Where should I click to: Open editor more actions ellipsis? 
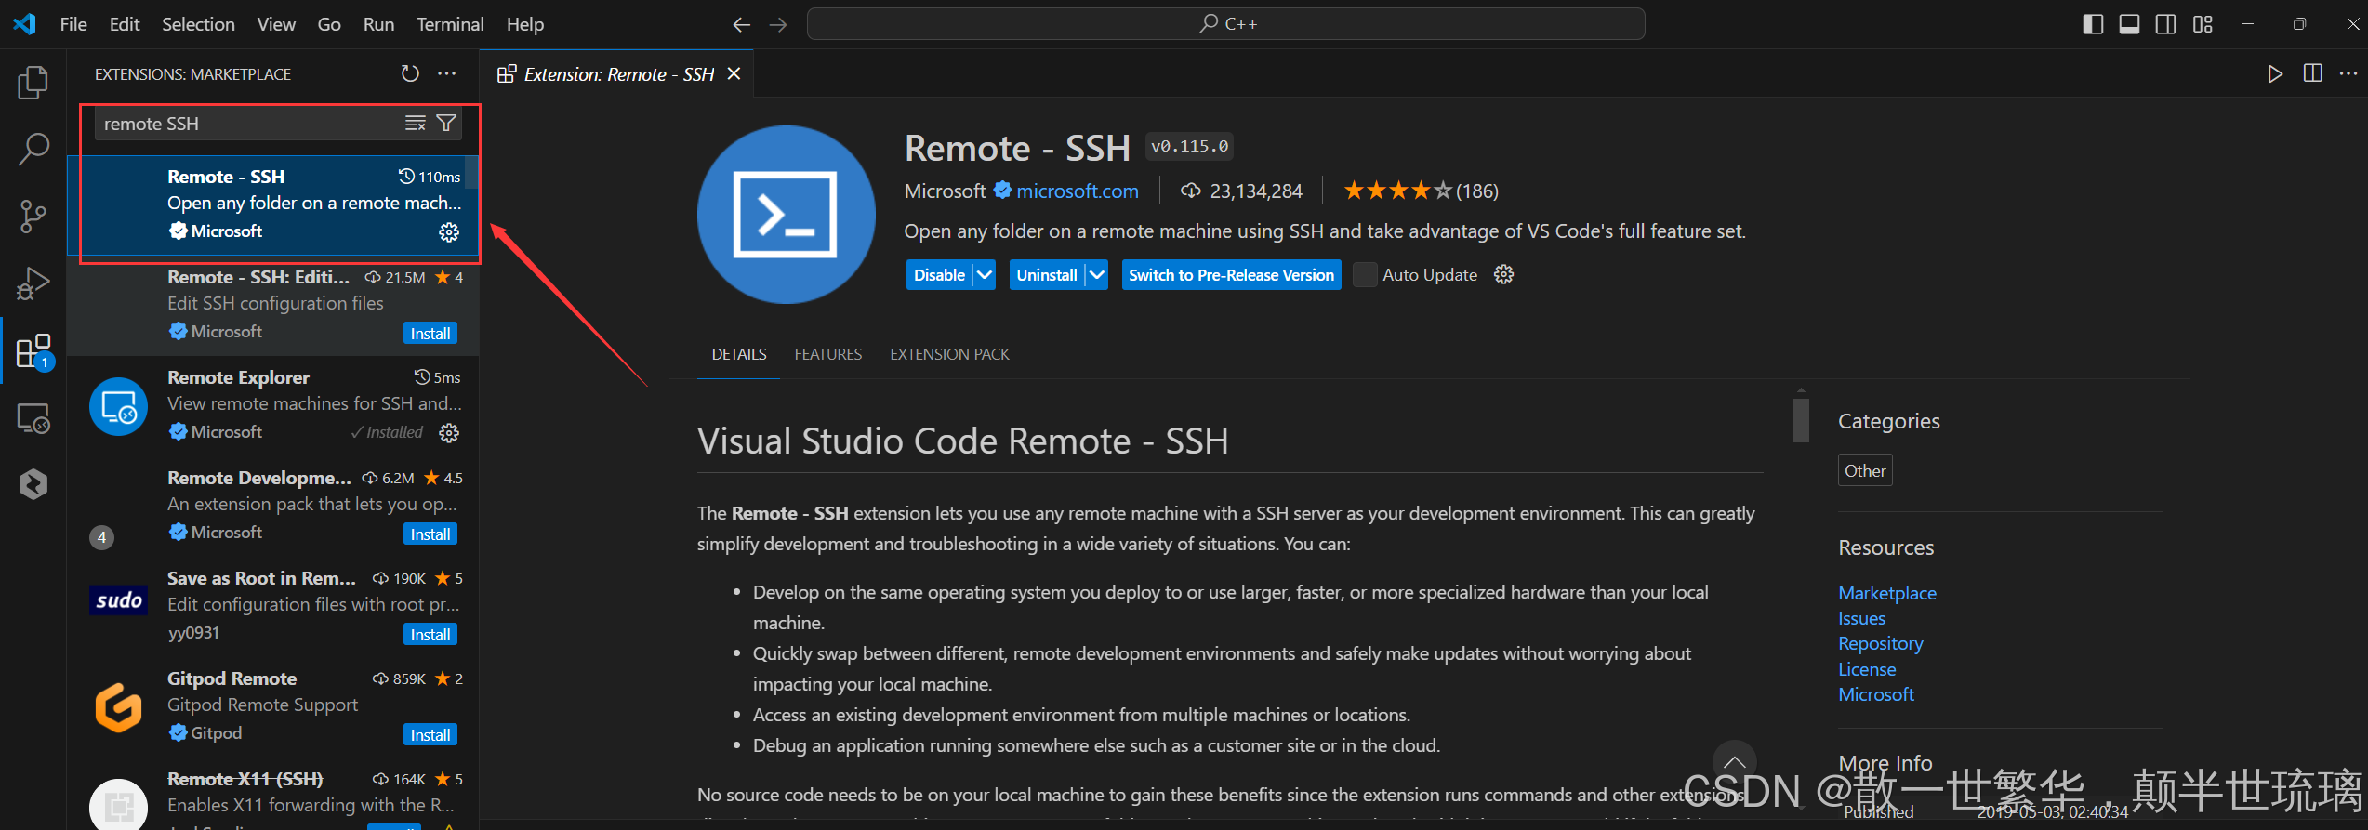[2348, 73]
